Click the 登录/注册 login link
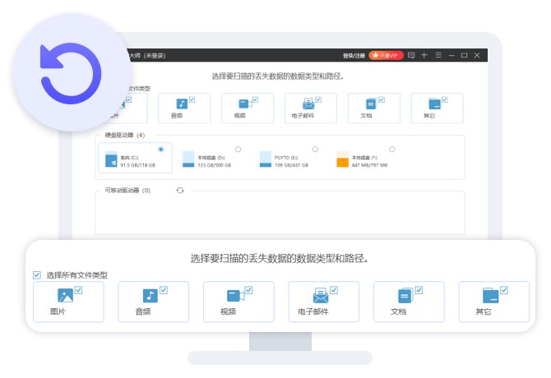This screenshot has height=378, width=551. (353, 55)
